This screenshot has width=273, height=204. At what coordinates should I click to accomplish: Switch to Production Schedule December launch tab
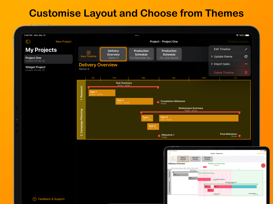point(141,54)
